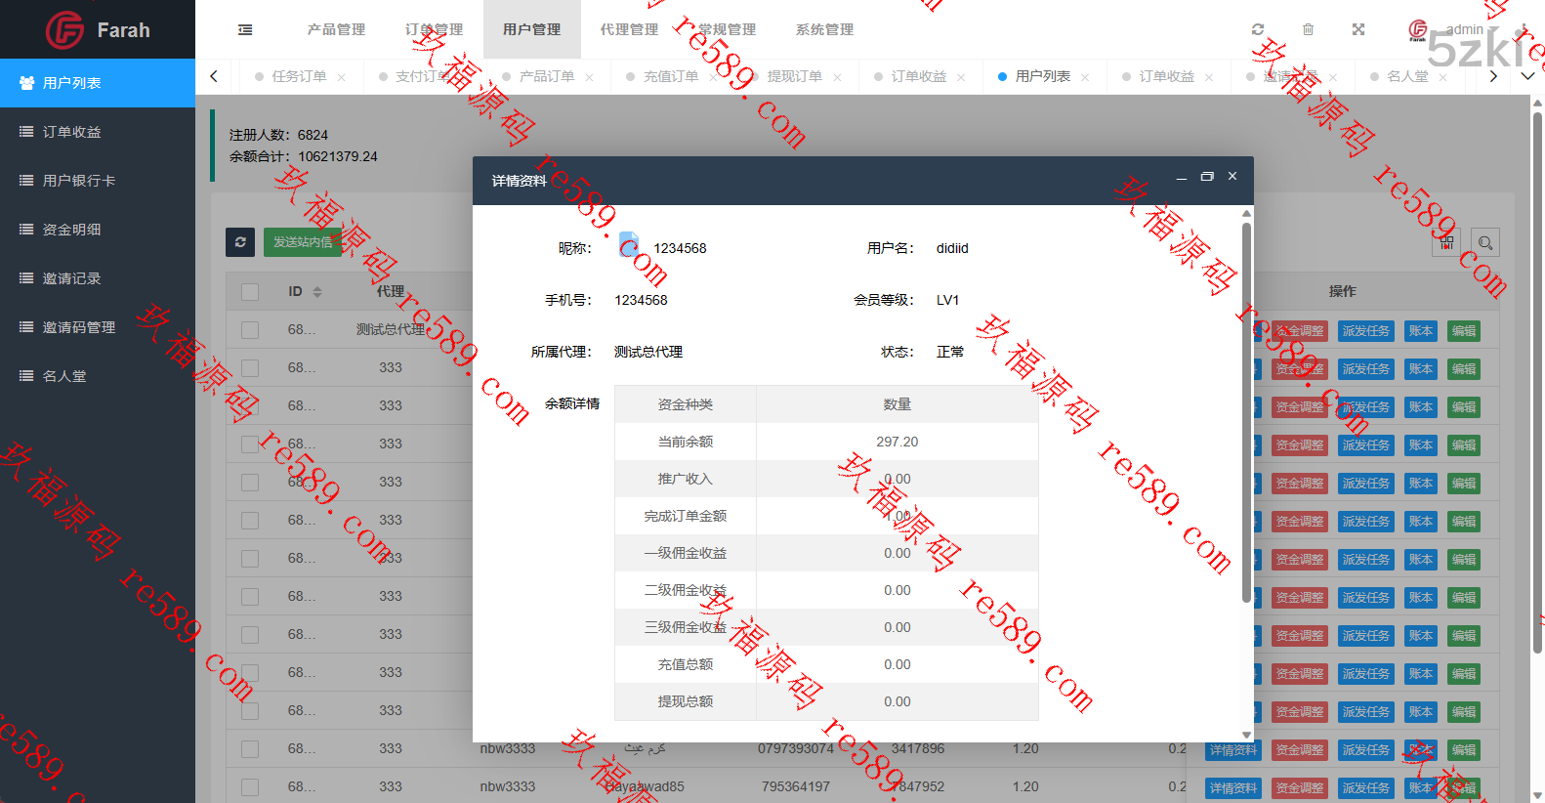This screenshot has width=1545, height=803.
Task: Open 资金明细 in the sidebar
Action: (x=72, y=230)
